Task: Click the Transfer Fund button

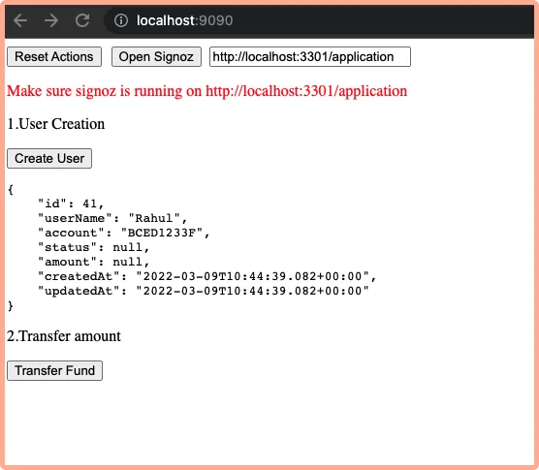Action: (x=54, y=371)
